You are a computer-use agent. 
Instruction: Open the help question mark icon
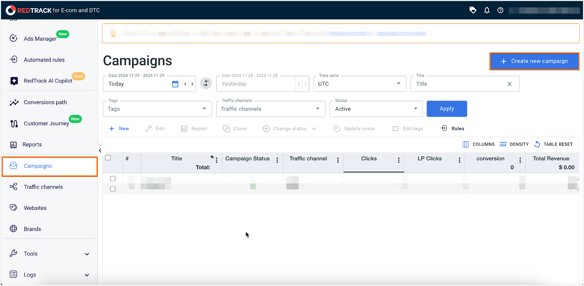click(x=500, y=10)
